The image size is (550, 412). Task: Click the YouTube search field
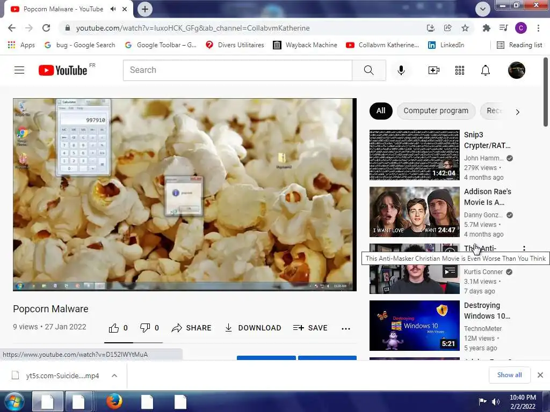[x=237, y=70]
